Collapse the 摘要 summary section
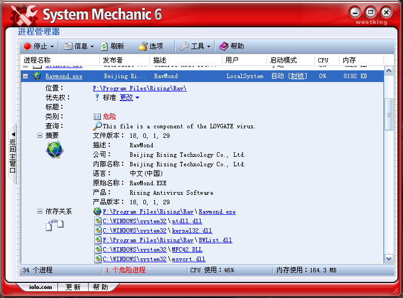Viewport: 403px width, 298px height. coord(40,136)
